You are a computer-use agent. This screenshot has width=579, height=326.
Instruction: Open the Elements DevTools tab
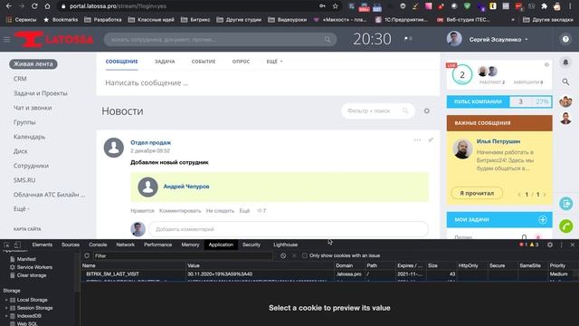coord(43,244)
